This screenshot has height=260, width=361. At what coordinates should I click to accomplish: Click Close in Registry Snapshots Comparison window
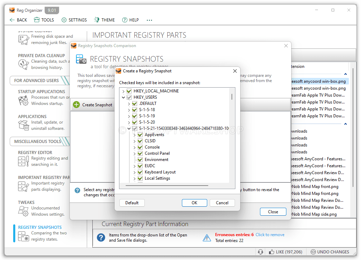click(x=273, y=212)
